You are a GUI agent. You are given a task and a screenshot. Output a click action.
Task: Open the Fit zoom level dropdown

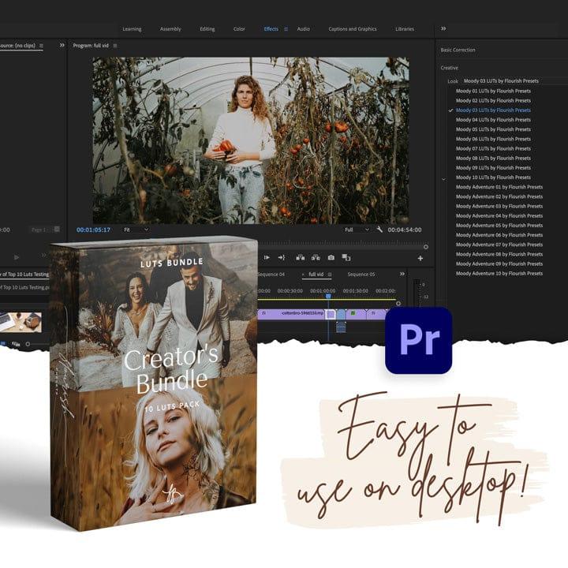135,230
